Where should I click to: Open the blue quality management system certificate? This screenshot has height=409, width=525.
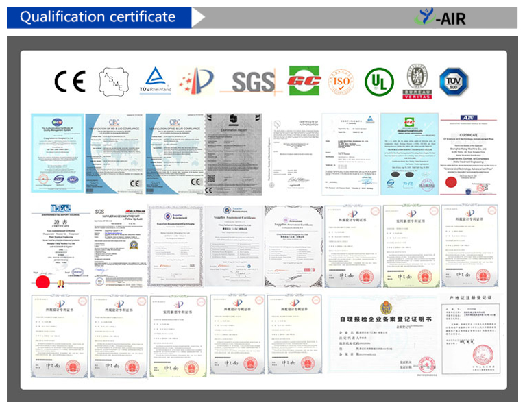tap(58, 153)
